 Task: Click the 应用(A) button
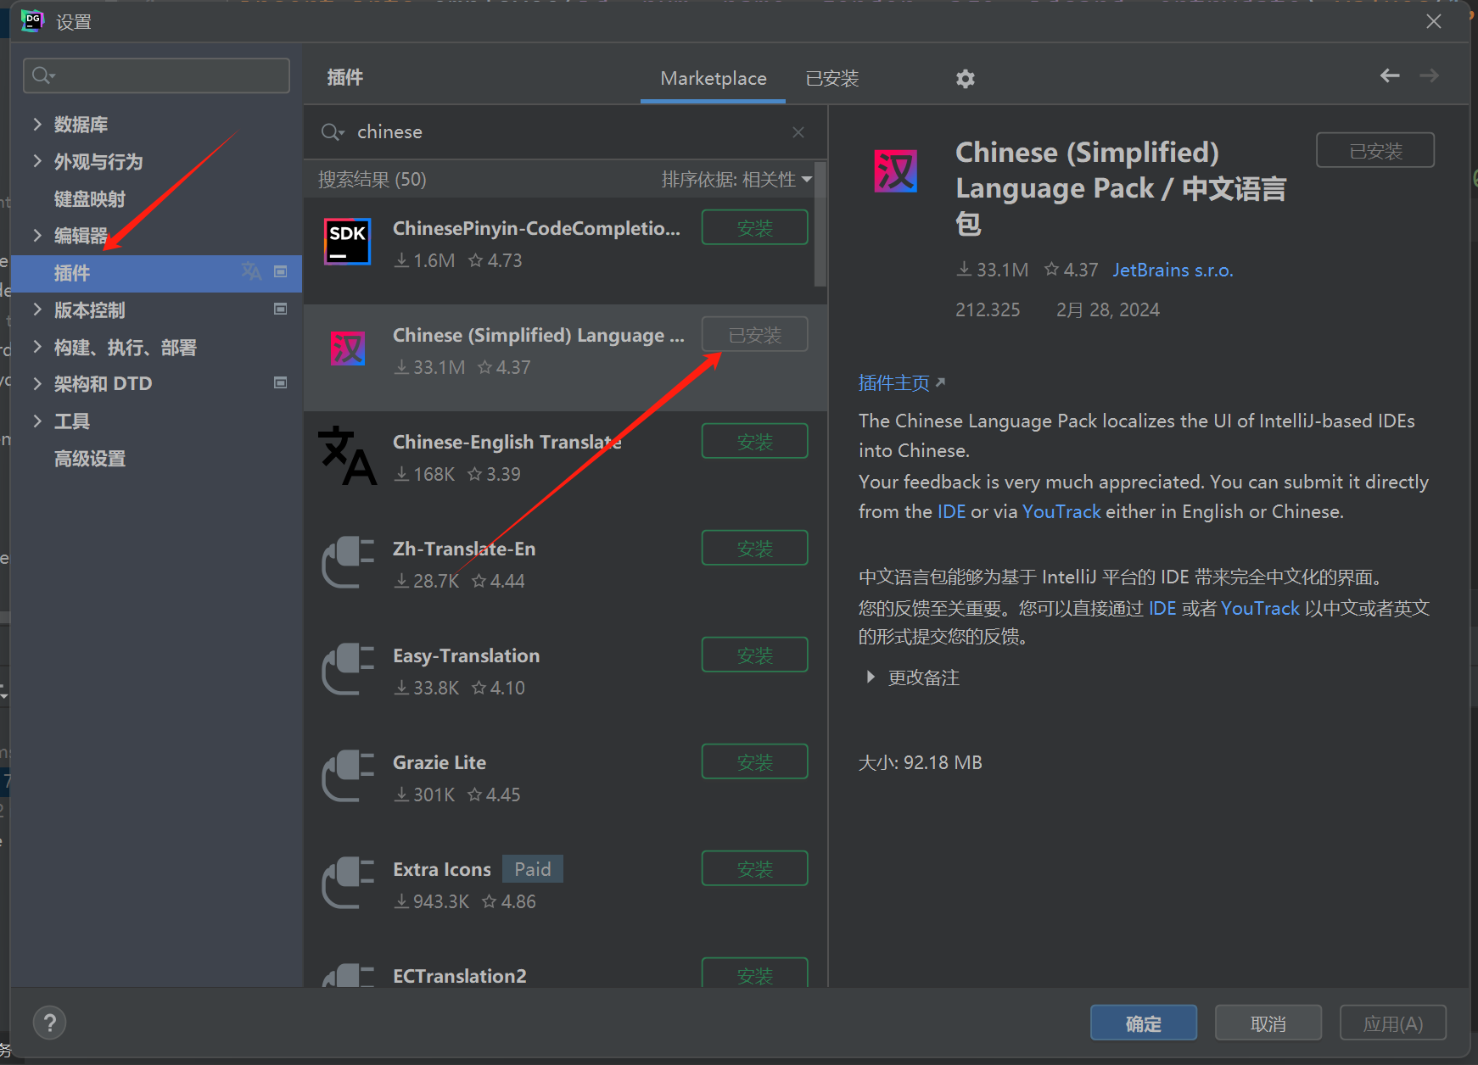pos(1392,1023)
